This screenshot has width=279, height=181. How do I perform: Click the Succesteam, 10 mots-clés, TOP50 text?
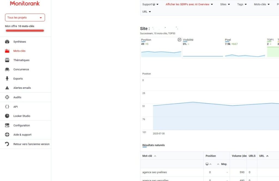157,33
